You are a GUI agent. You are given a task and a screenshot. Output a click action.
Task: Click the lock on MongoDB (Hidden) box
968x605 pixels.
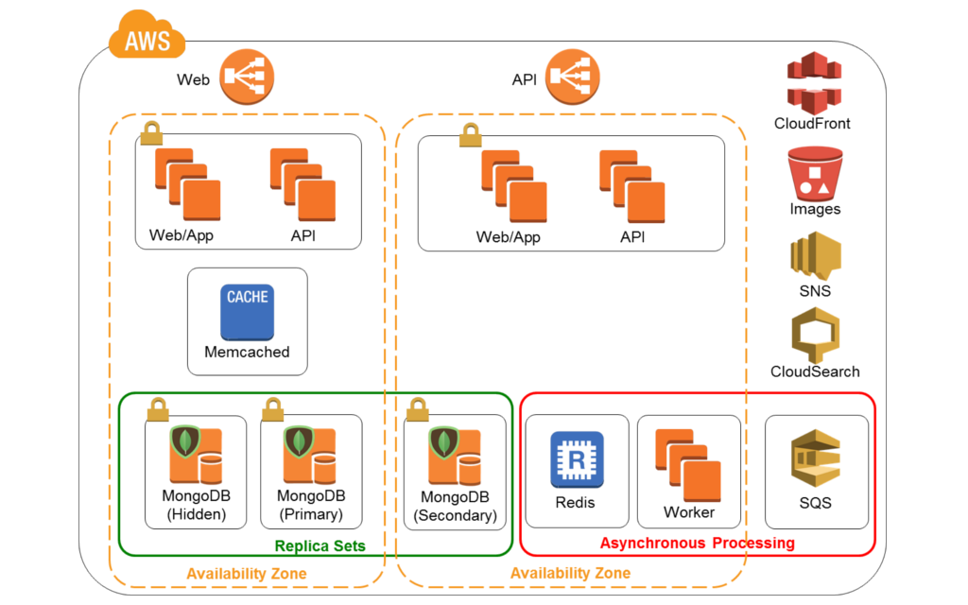coord(158,408)
